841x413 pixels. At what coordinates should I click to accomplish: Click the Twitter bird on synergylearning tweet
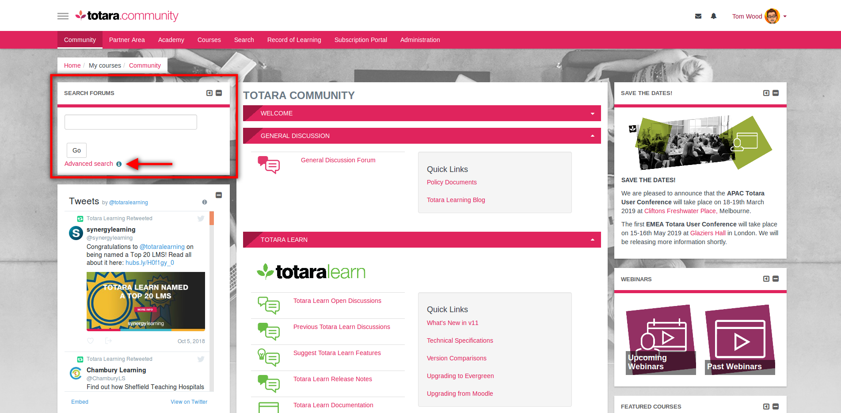click(201, 218)
